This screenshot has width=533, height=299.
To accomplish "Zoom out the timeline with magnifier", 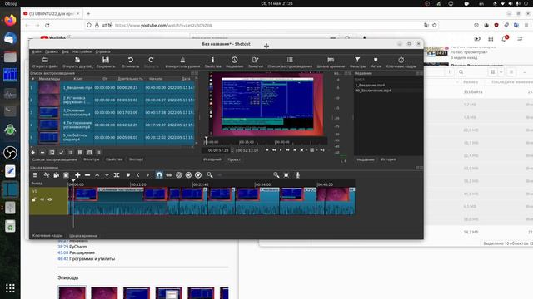I will coord(210,175).
